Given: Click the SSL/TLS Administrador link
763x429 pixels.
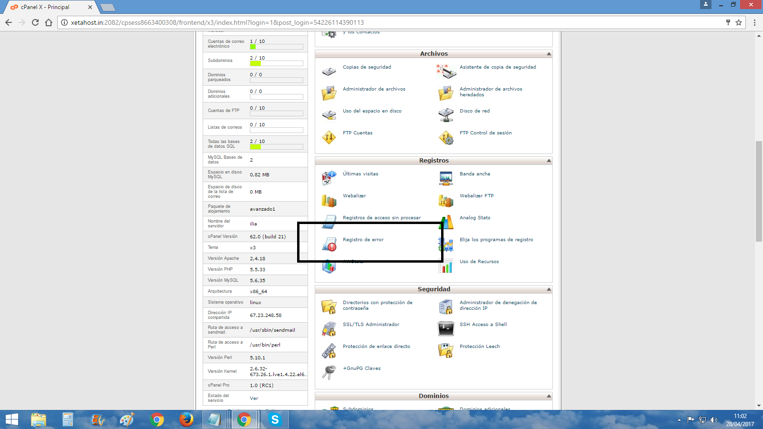Looking at the screenshot, I should [x=371, y=325].
